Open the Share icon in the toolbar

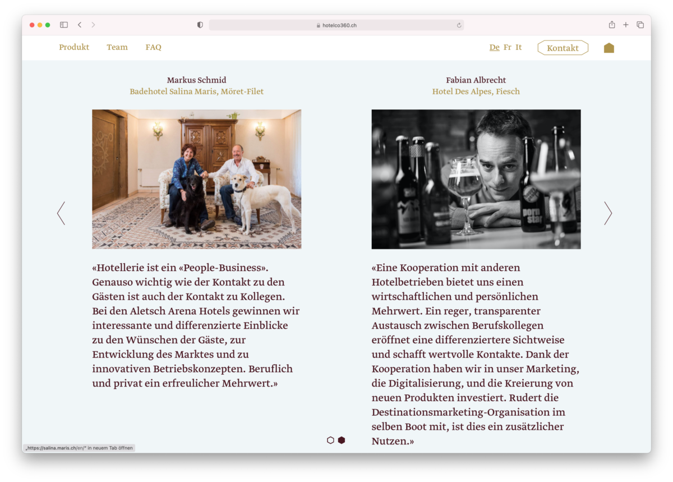tap(612, 25)
